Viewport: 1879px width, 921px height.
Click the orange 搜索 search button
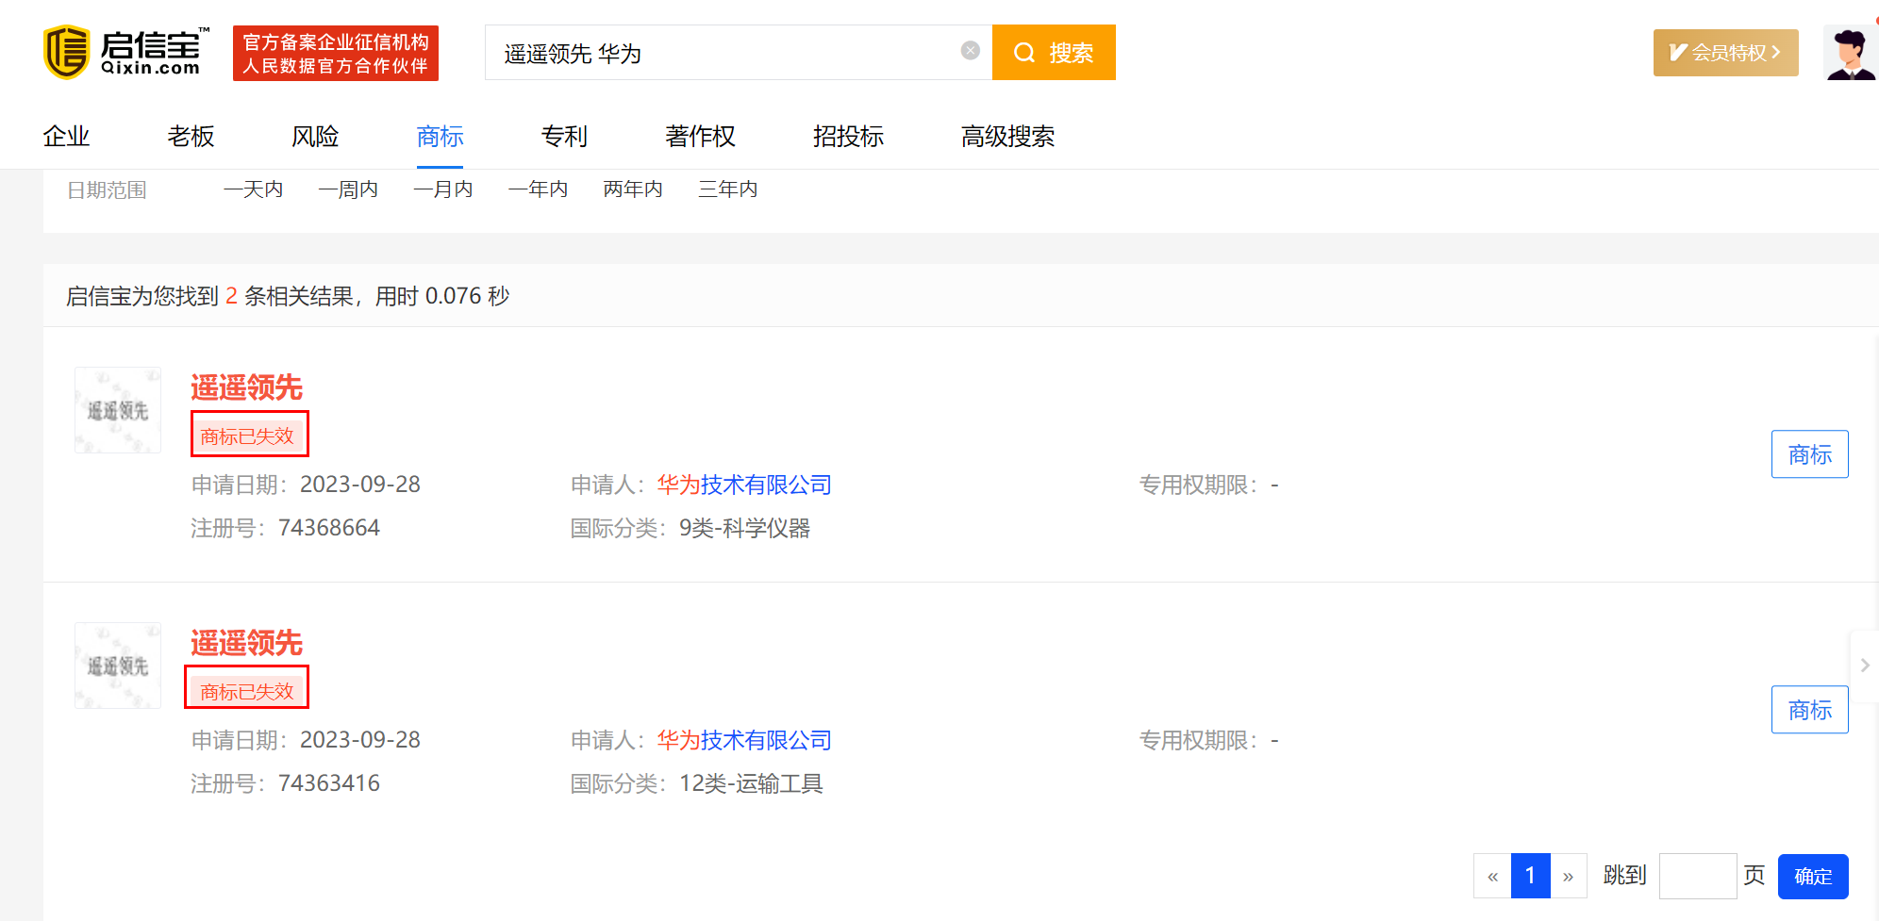pos(1054,53)
